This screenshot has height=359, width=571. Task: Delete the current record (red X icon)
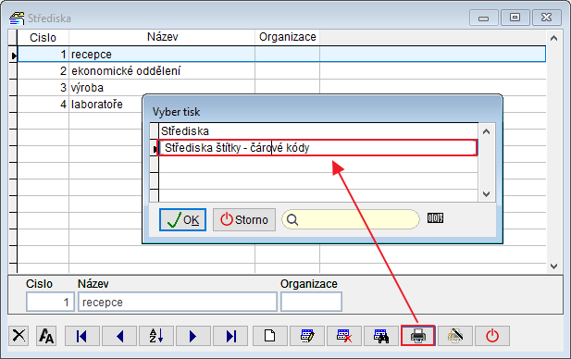pos(344,335)
